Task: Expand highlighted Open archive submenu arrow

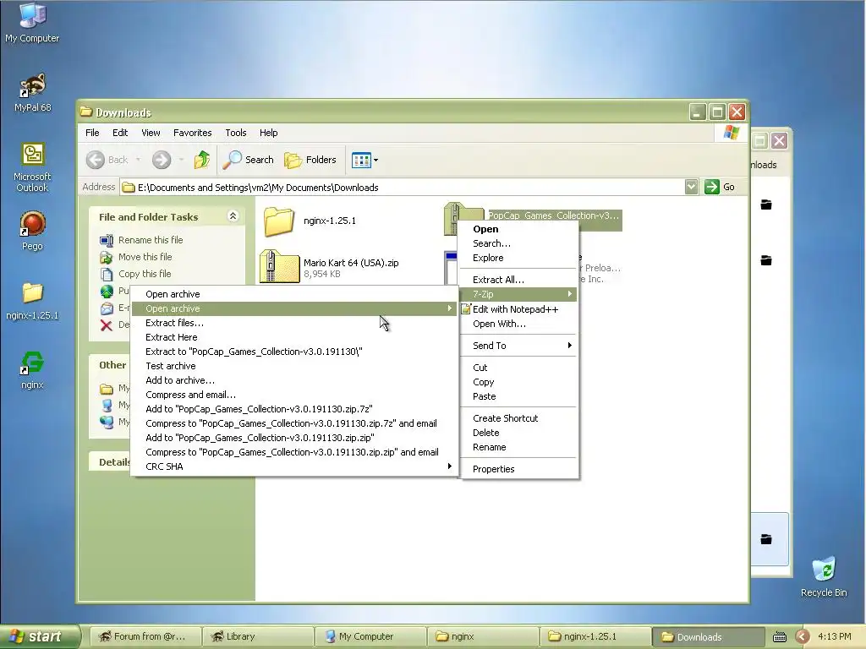Action: click(x=450, y=308)
